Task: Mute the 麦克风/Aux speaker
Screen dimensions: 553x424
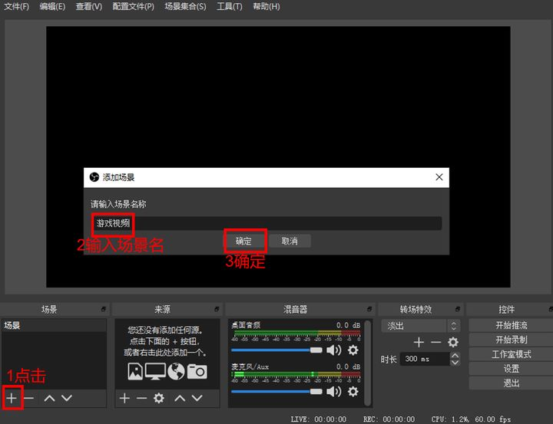Action: coord(333,392)
